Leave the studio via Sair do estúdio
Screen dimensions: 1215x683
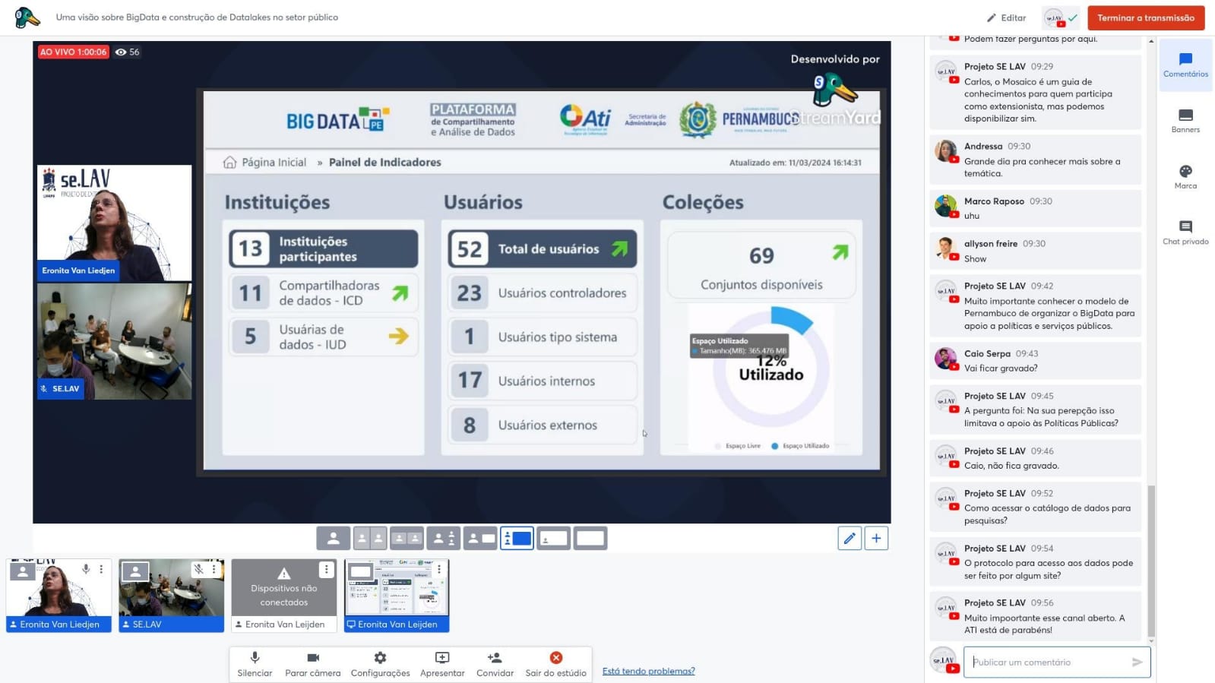[555, 663]
